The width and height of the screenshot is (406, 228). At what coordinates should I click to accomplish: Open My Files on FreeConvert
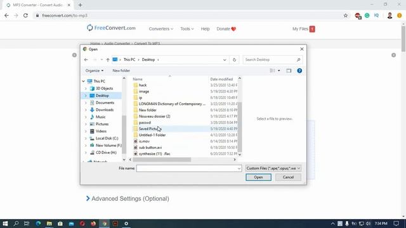pos(304,29)
